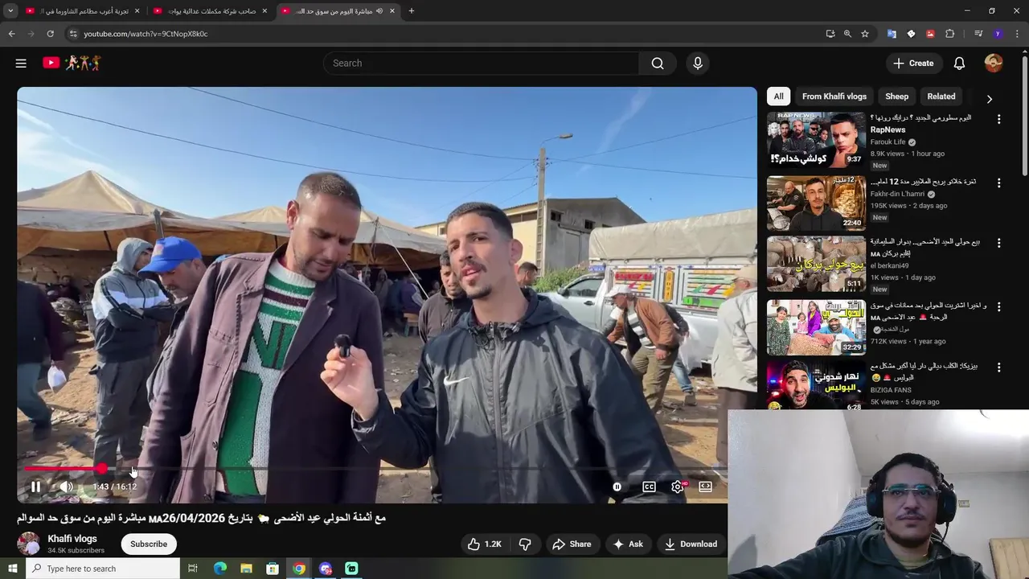Image resolution: width=1029 pixels, height=579 pixels.
Task: Open the Chrome extensions puzzle icon
Action: tap(949, 34)
